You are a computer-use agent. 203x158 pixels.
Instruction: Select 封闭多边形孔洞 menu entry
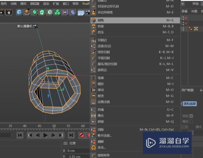coord(135,6)
